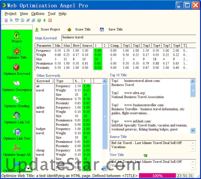Screen dimensions: 201x179
Task: Click the 100% progress bar in status bar
Action: point(157,176)
